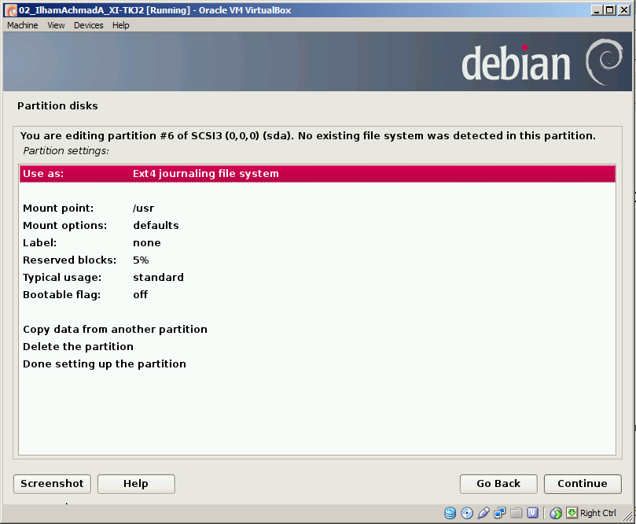636x524 pixels.
Task: Click the 'Right Ctrl' host key label
Action: (x=598, y=513)
